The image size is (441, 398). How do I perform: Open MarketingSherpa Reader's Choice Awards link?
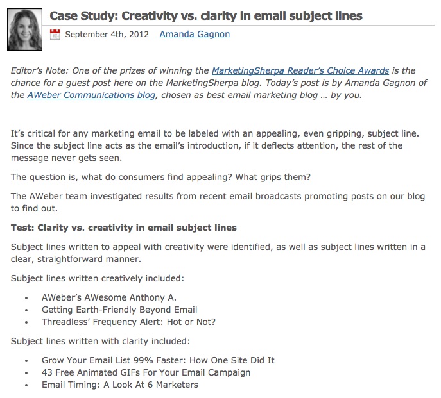pyautogui.click(x=300, y=70)
